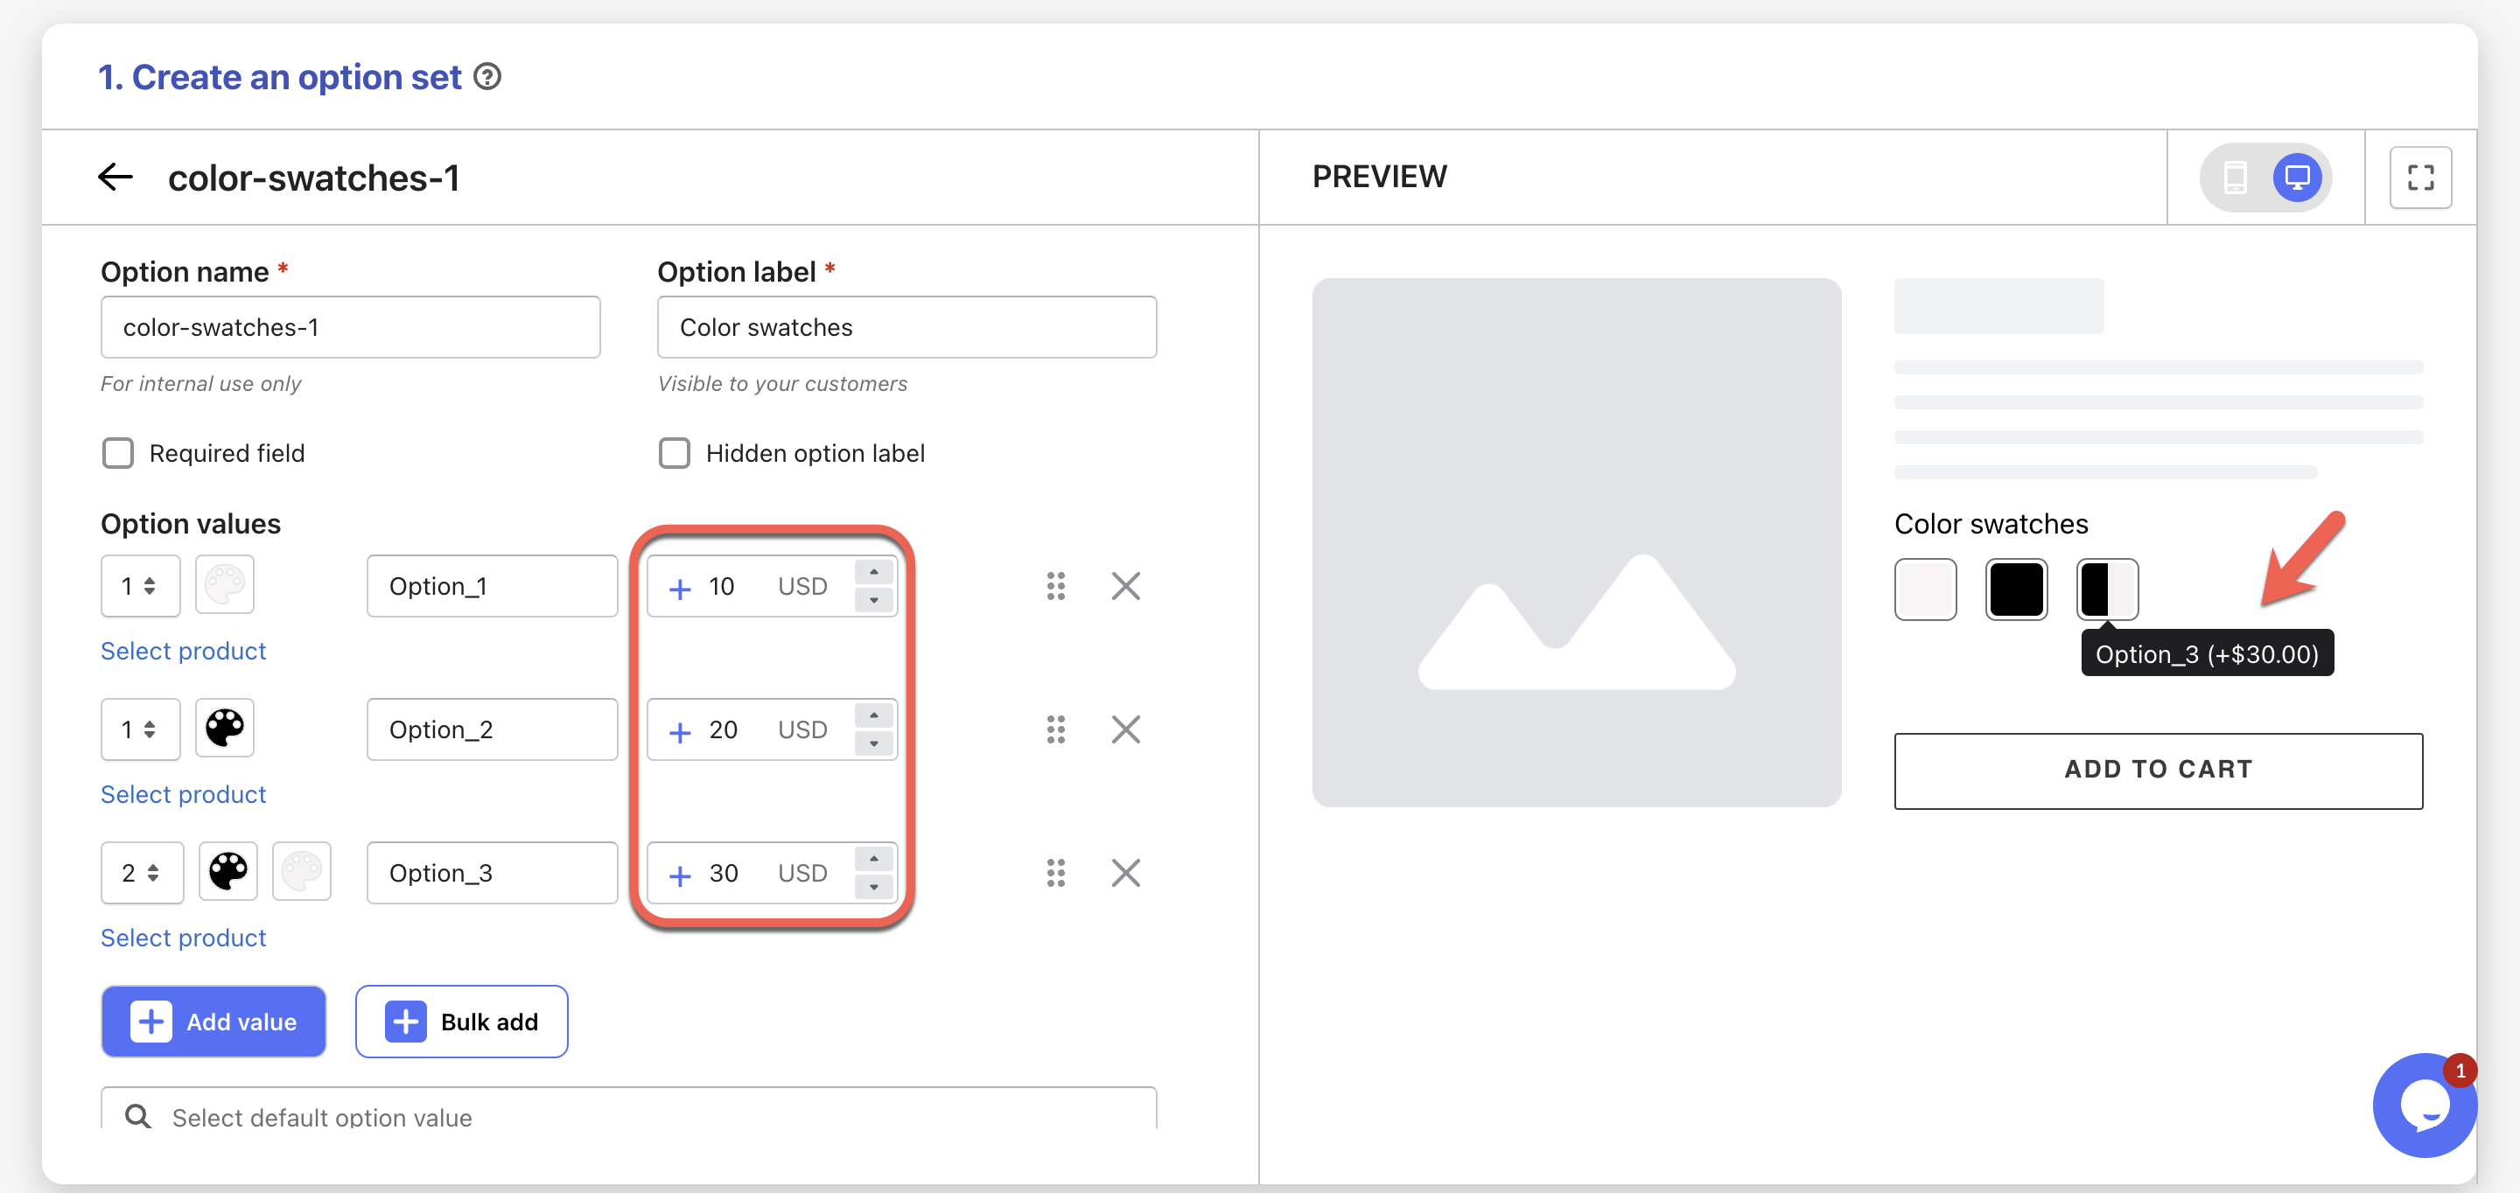This screenshot has width=2520, height=1193.
Task: Check the Hidden option label box
Action: coord(674,453)
